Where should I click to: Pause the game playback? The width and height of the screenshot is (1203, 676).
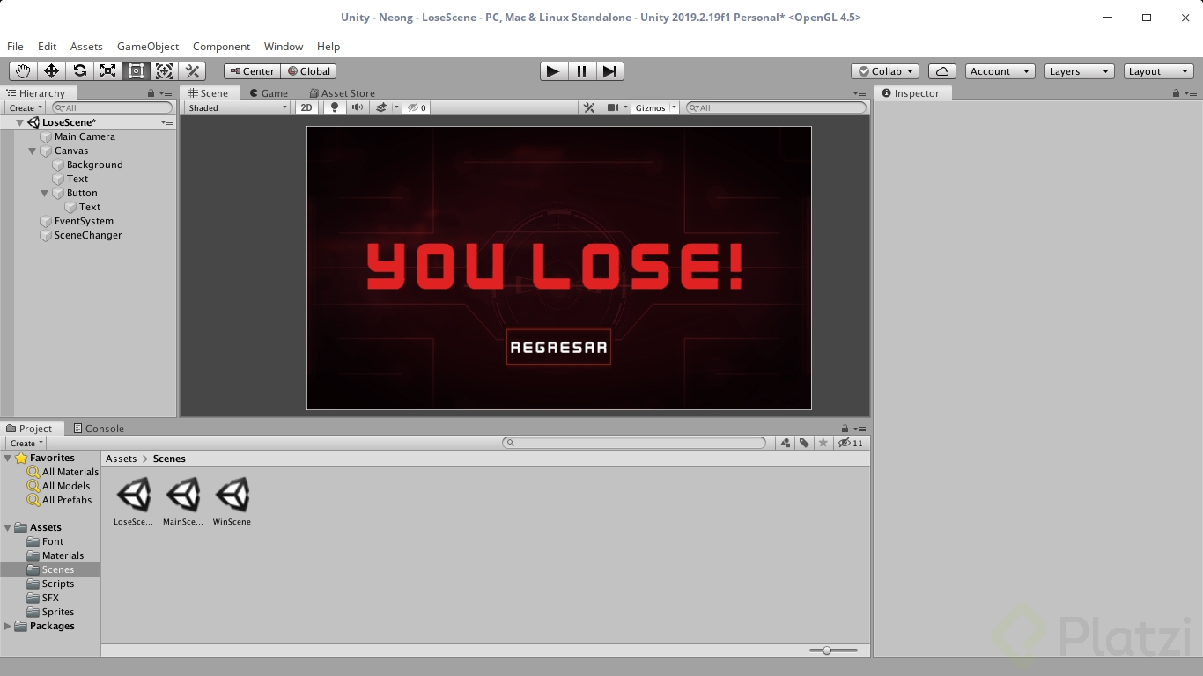(x=582, y=71)
